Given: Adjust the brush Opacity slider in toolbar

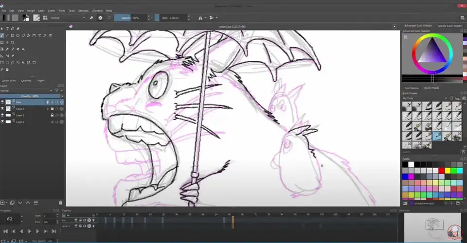Looking at the screenshot, I should click(x=130, y=18).
